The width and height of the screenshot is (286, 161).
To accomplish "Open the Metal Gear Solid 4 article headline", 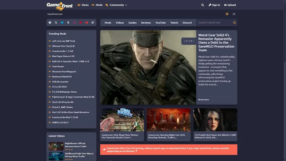I will point(216,43).
